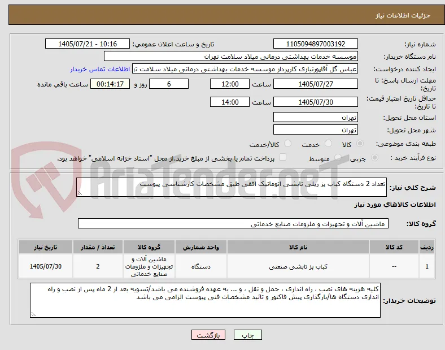Screen dimensions: 445x350
Task: Click the نام دستگاه خریدار field
Action: tap(231, 56)
